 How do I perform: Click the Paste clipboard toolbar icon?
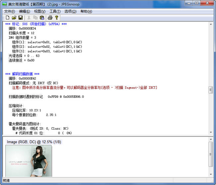tap(42, 18)
